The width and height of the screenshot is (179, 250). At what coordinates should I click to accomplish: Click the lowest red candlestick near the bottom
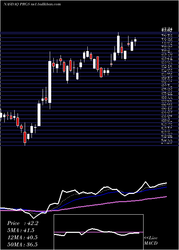tap(25, 137)
